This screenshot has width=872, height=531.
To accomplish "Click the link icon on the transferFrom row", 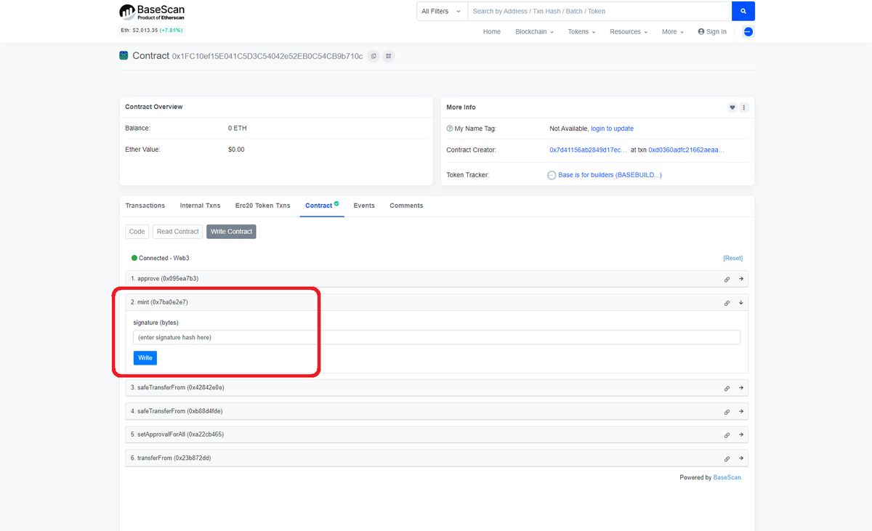I will [x=727, y=458].
